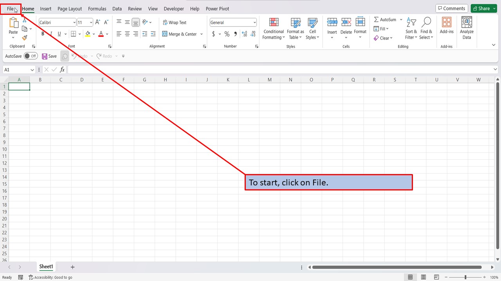
Task: Open the Analyze Data tool
Action: [x=467, y=27]
